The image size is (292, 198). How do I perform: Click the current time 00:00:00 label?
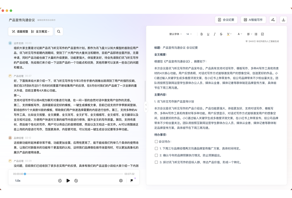pyautogui.click(x=18, y=174)
